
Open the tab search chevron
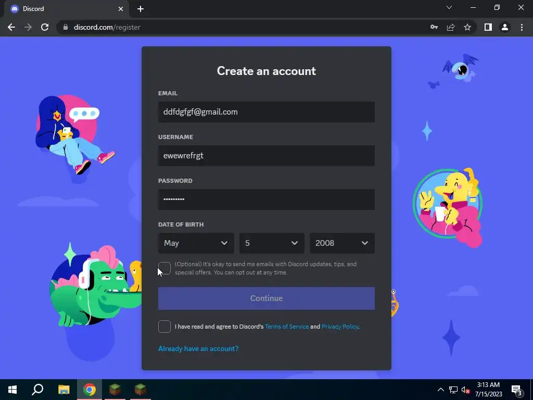coord(449,7)
